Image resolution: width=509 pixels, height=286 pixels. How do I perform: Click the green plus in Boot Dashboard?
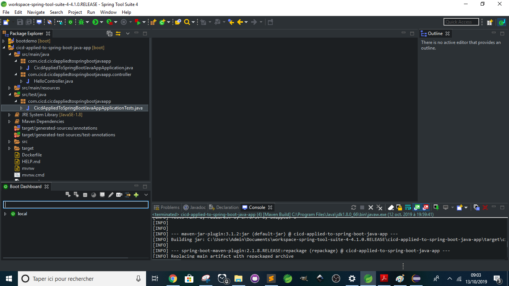136,195
